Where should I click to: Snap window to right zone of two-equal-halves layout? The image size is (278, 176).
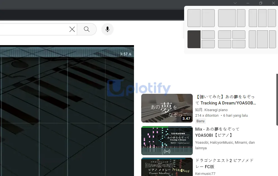(208, 18)
